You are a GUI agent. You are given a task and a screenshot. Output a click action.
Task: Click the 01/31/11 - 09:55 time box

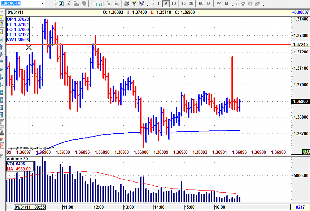30,207
